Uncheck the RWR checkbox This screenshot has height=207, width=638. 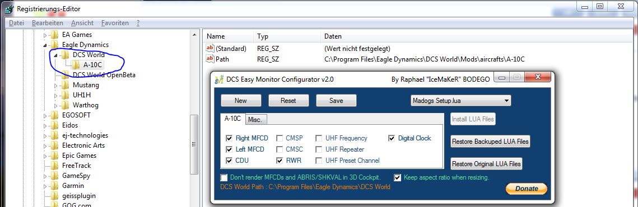280,161
